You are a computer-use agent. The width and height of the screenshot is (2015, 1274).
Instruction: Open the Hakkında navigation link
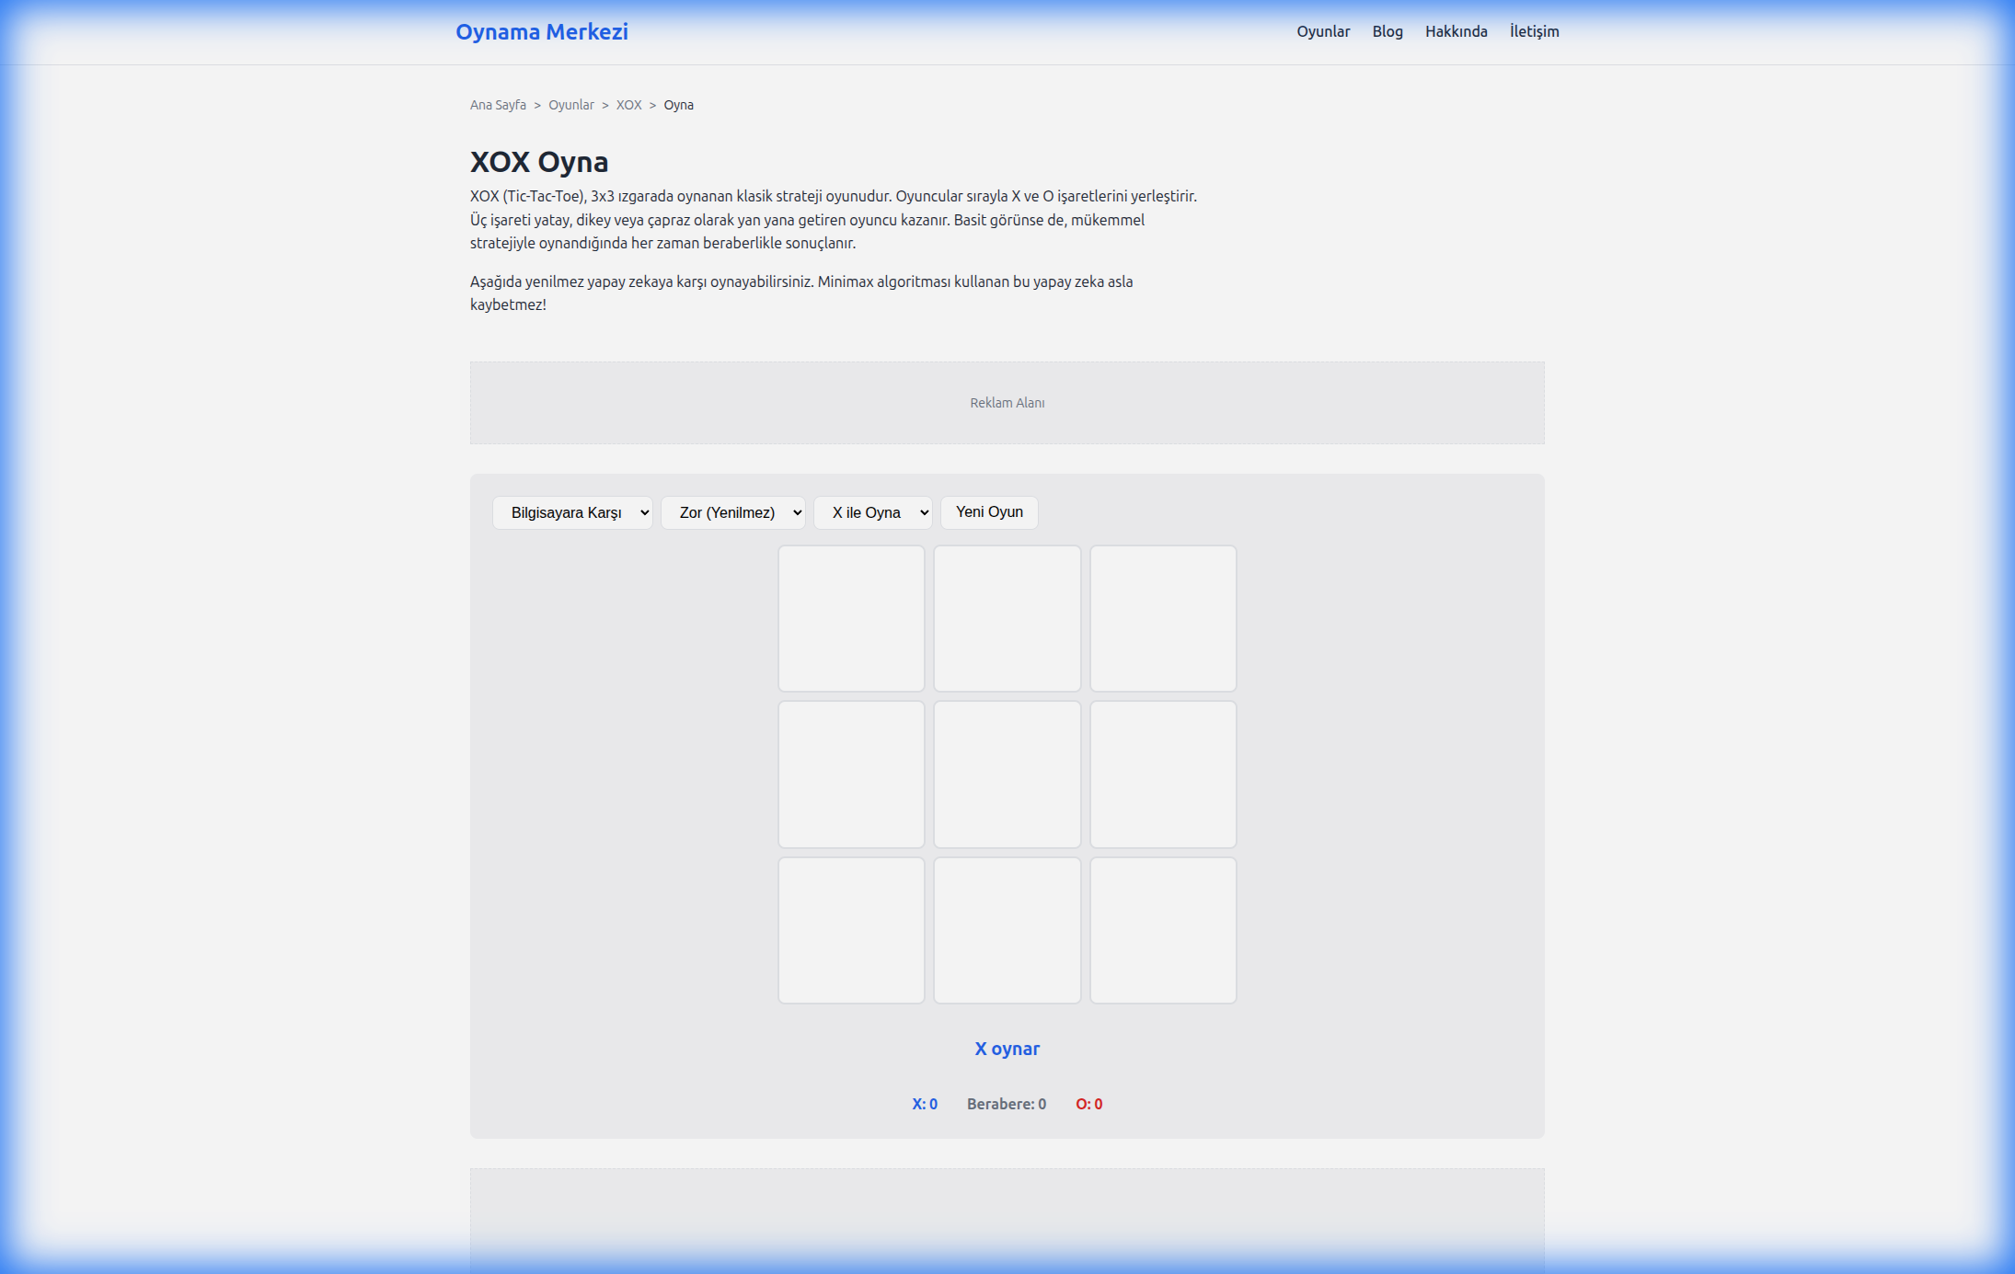[x=1456, y=31]
